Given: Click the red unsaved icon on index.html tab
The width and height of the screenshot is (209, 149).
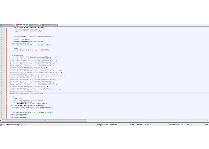Looking at the screenshot, I should 17,25.
